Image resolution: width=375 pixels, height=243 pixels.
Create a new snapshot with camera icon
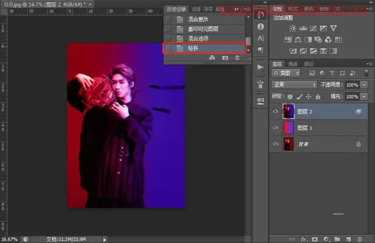(x=225, y=58)
